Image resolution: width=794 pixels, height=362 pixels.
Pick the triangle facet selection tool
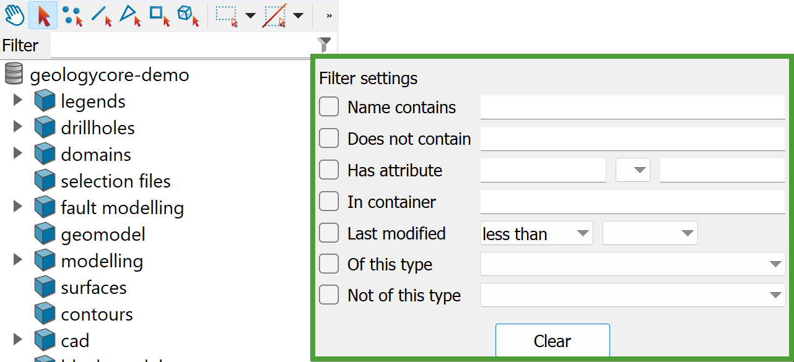pos(130,15)
